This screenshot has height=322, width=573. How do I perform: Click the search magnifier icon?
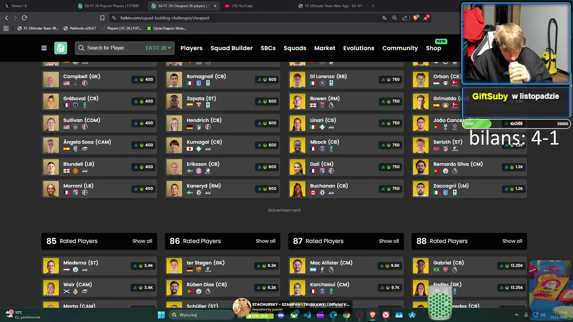pos(81,48)
